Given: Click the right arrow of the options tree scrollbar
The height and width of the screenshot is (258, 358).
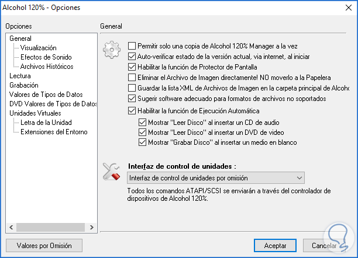Looking at the screenshot, I should point(93,228).
